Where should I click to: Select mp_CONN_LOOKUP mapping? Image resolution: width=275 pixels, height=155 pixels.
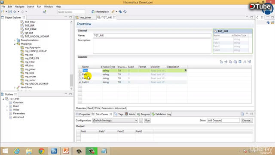pyautogui.click(x=36, y=51)
